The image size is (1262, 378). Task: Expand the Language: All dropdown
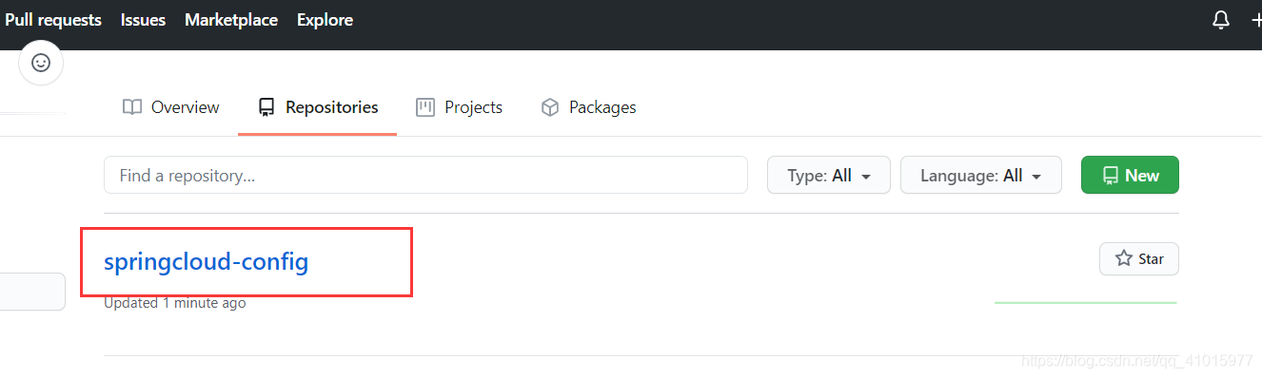tap(981, 176)
